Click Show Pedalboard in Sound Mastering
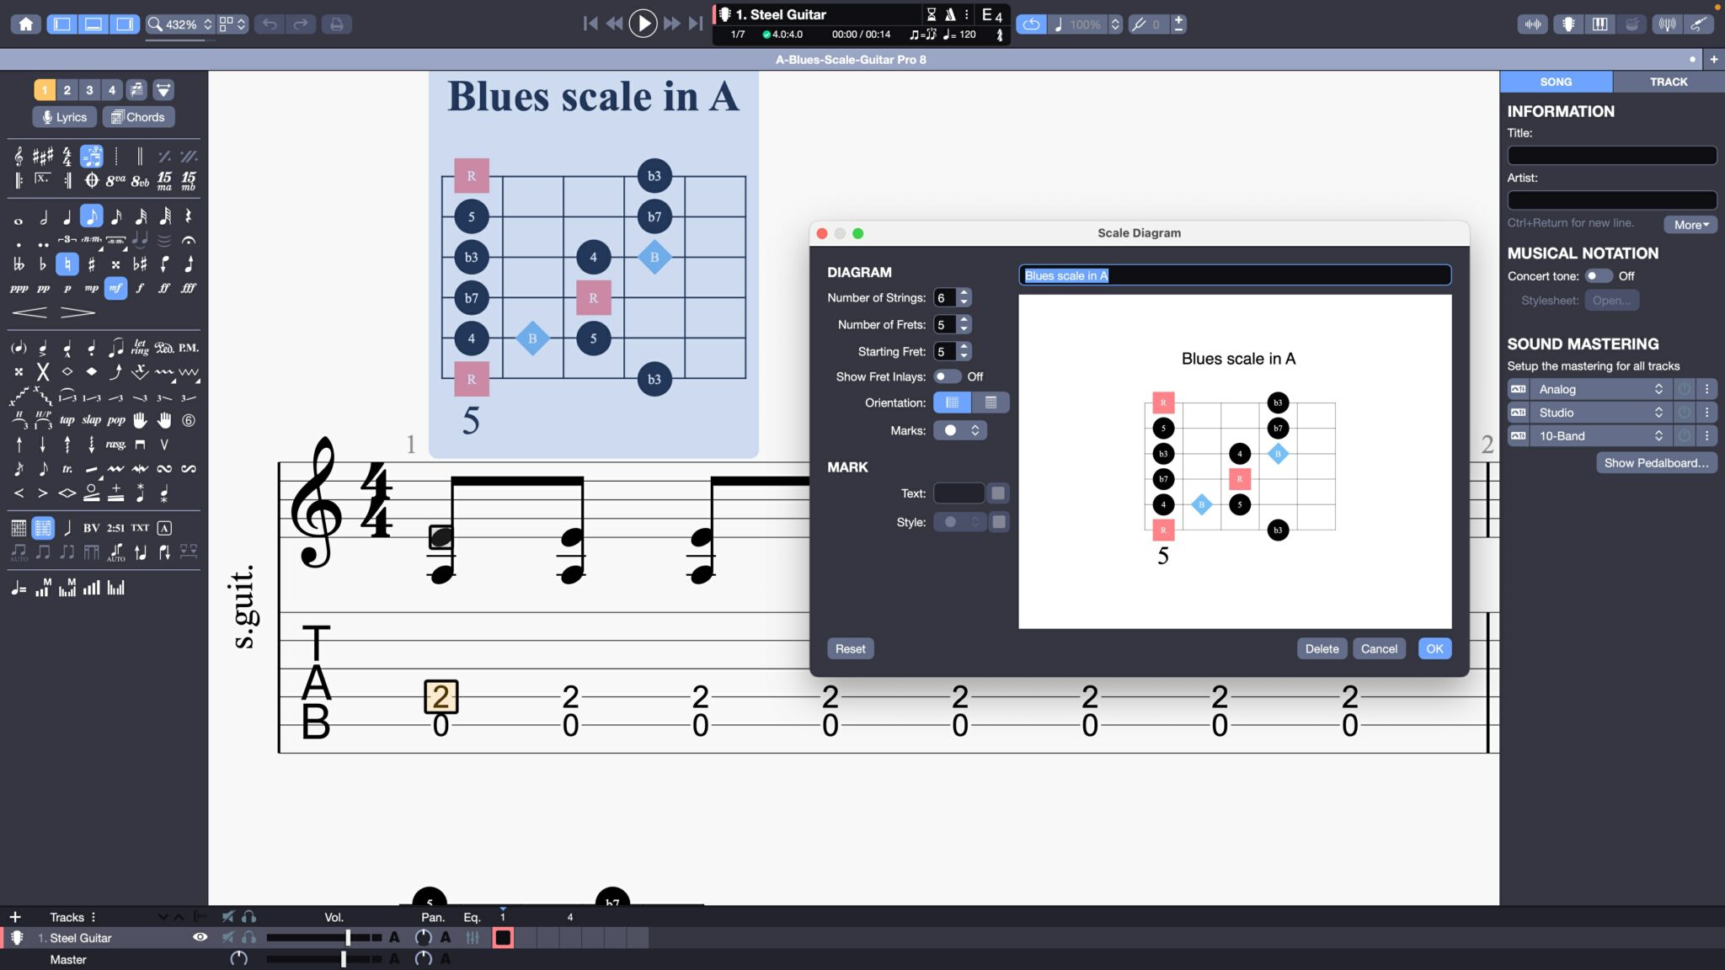The height and width of the screenshot is (970, 1725). pos(1656,462)
